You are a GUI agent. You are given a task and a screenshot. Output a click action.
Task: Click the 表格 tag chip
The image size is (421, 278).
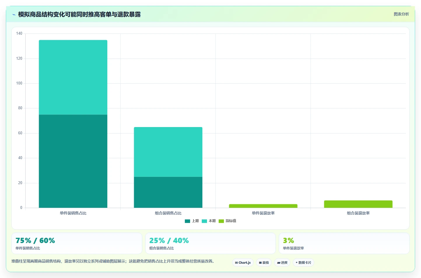click(264, 263)
